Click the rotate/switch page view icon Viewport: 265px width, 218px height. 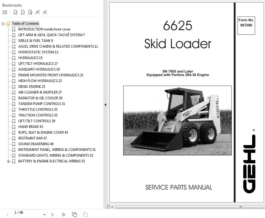pos(74,215)
